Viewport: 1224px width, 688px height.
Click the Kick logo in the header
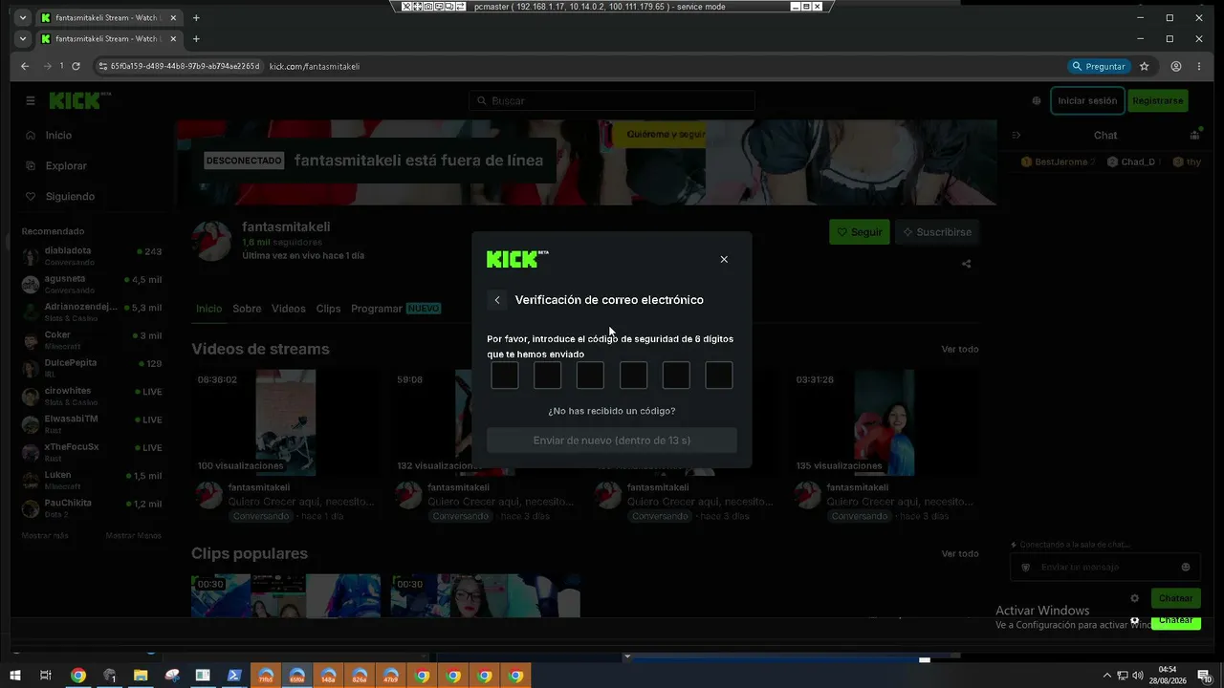tap(80, 100)
